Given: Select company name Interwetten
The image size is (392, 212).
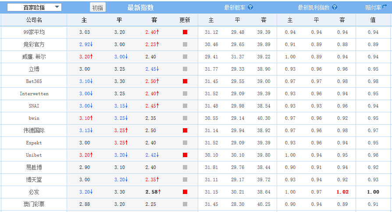Looking at the screenshot, I should click(34, 93).
